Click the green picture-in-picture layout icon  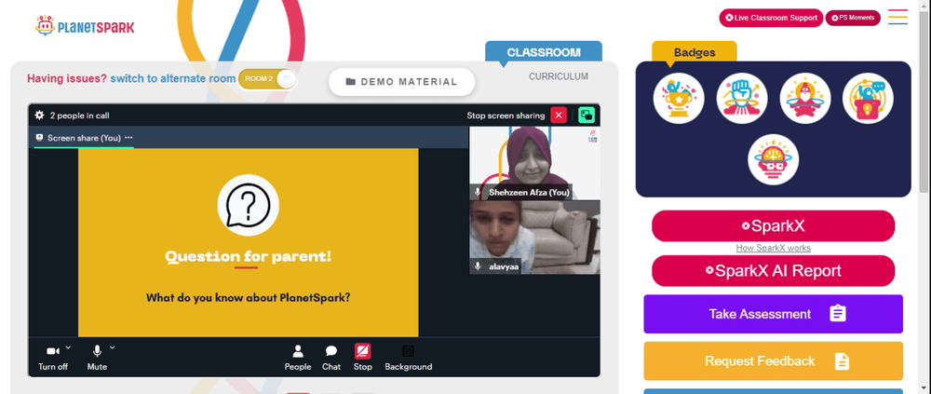tap(587, 115)
